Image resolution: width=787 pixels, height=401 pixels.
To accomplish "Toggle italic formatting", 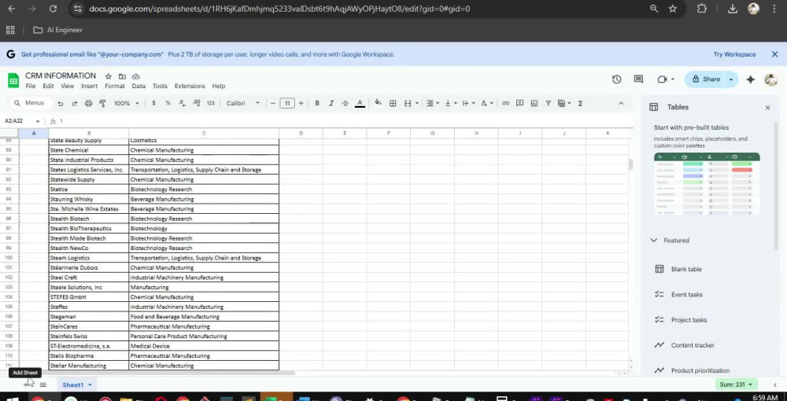I will [331, 103].
